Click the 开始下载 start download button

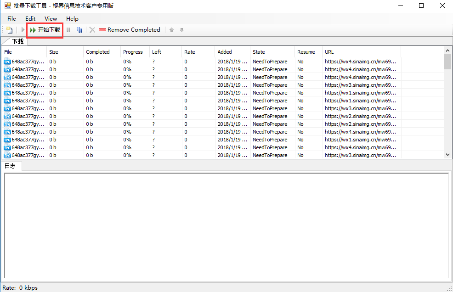pos(45,30)
